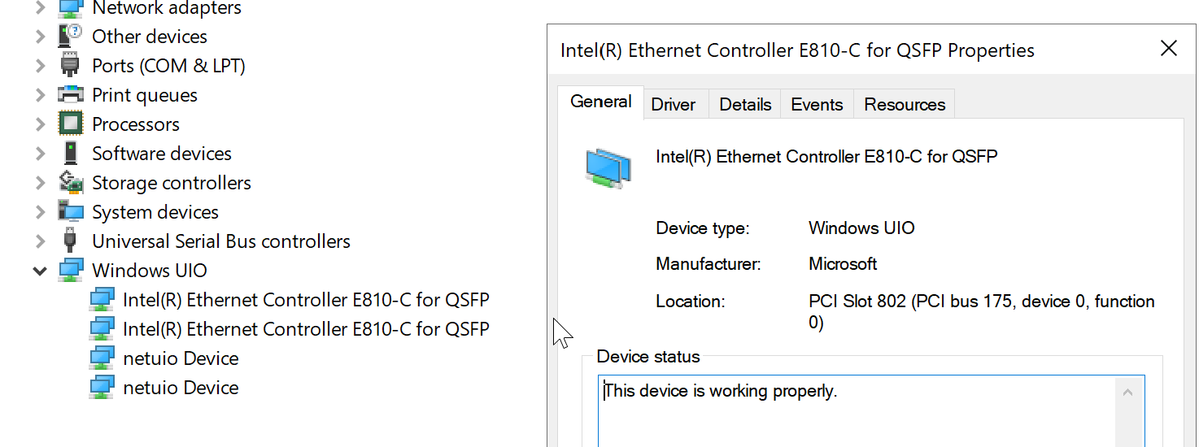Collapse the Windows UIO category

click(x=40, y=271)
